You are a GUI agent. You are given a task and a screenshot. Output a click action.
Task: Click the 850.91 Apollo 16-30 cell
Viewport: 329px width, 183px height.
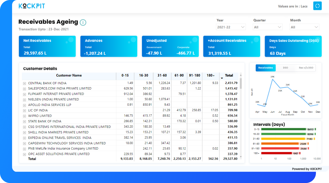[x=147, y=105]
